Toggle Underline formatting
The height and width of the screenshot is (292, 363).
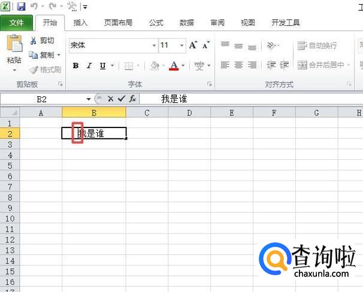(102, 66)
